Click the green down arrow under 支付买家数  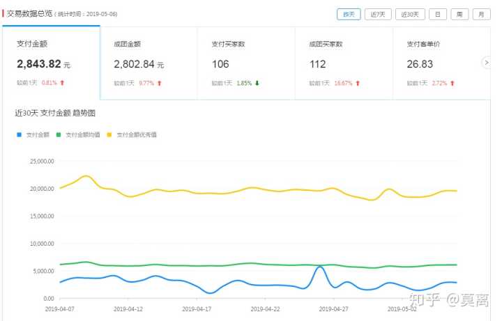pos(257,84)
